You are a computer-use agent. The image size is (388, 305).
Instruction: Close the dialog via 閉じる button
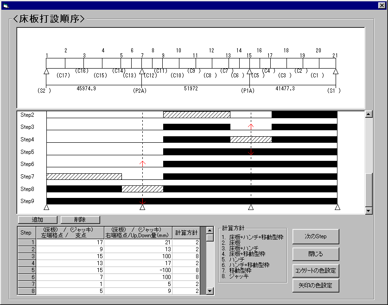tap(316, 254)
